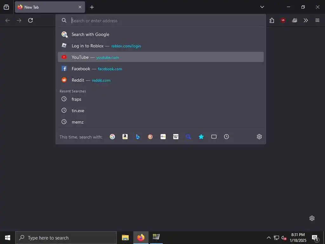Open a new tab with plus button
Viewport: 325px width, 244px height.
[92, 7]
